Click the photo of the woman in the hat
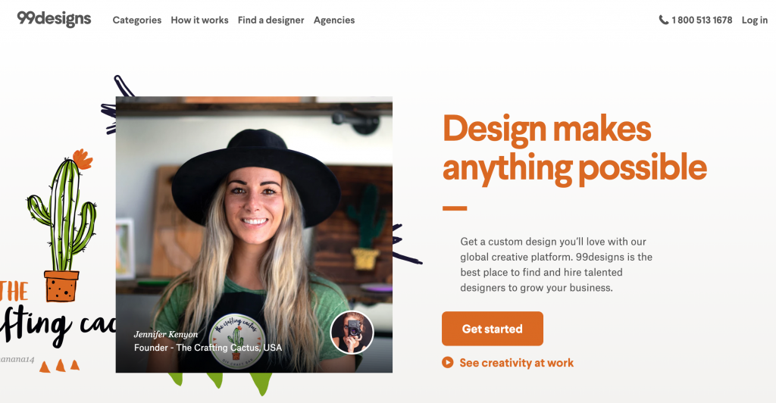776x403 pixels. pos(254,234)
